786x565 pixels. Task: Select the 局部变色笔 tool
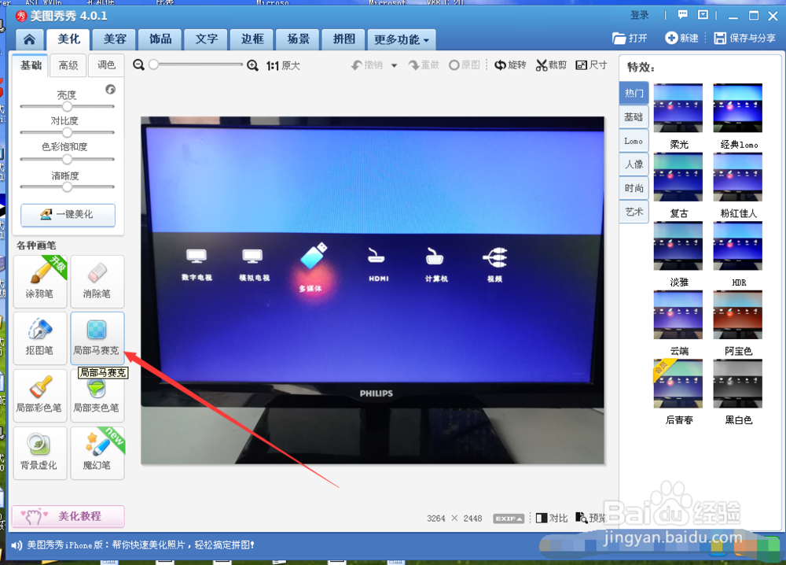[97, 396]
